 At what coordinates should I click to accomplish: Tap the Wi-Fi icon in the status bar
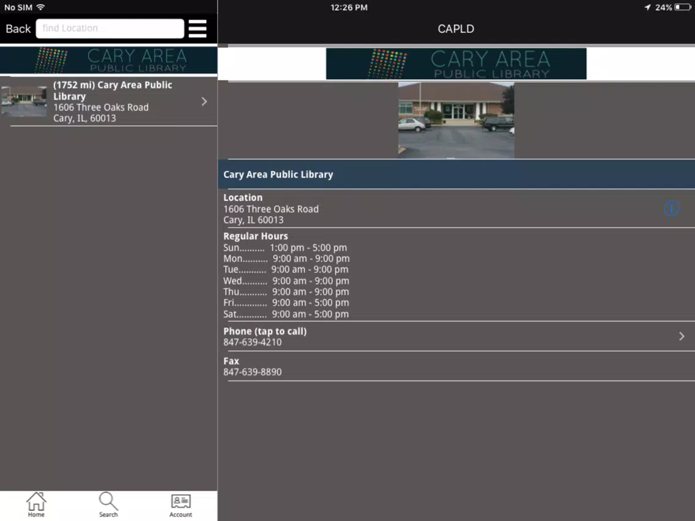point(40,7)
